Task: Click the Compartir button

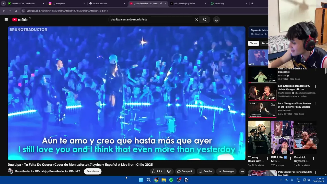Action: pos(185,171)
